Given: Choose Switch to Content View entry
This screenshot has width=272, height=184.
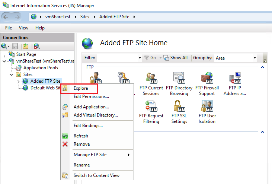Looking at the screenshot, I should point(97,175).
